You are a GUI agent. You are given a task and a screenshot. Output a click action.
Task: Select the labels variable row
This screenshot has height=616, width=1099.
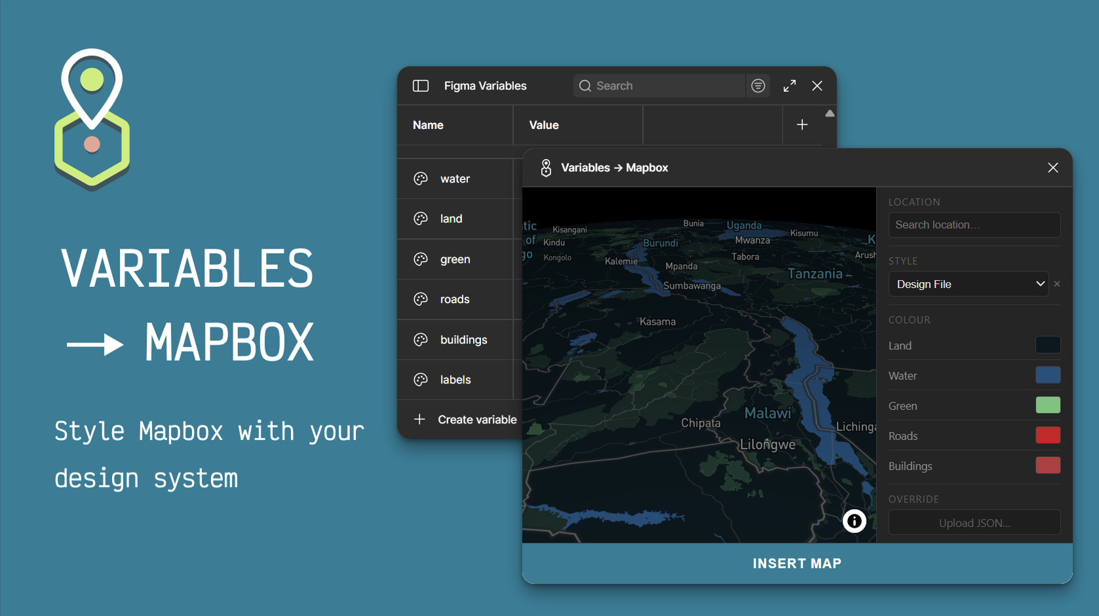pyautogui.click(x=459, y=380)
